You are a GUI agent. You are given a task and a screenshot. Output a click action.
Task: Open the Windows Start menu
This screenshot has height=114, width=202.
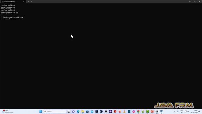41,111
